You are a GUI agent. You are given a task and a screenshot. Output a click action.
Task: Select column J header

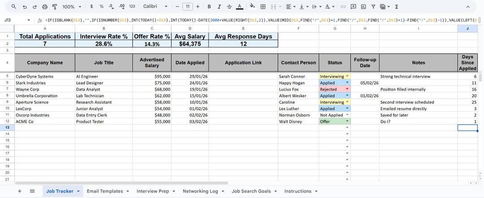point(467,28)
